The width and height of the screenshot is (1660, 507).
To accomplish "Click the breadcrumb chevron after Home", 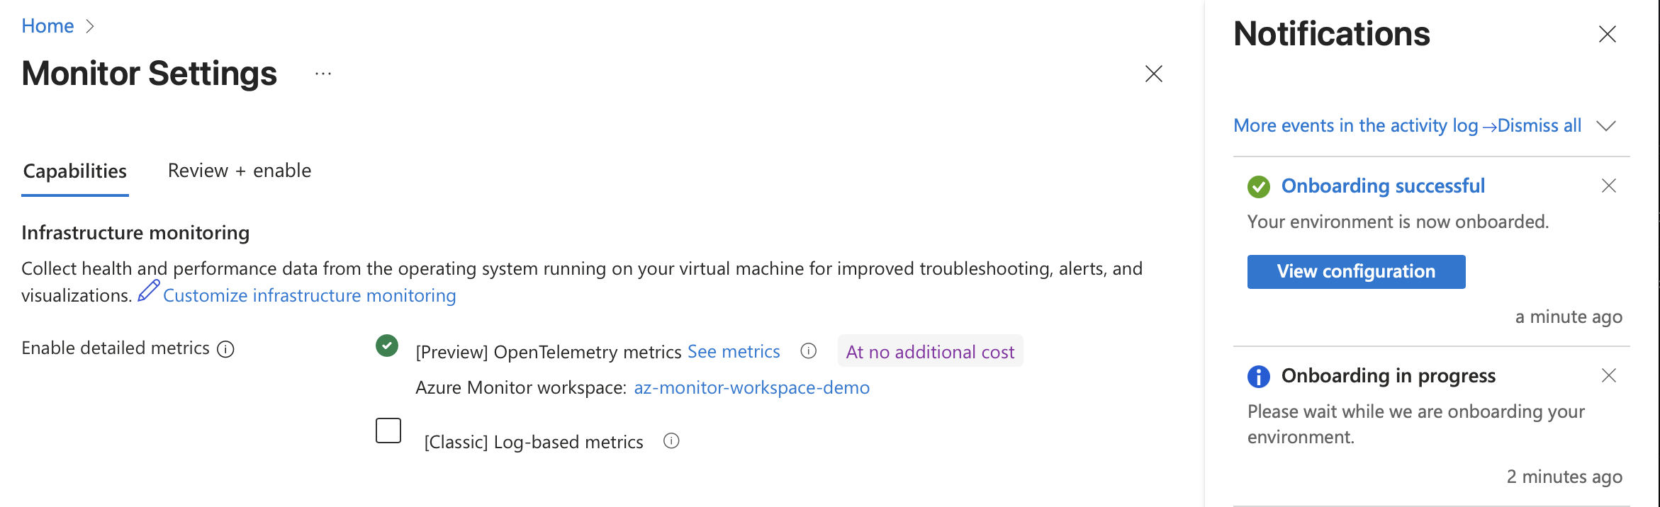I will click(90, 27).
